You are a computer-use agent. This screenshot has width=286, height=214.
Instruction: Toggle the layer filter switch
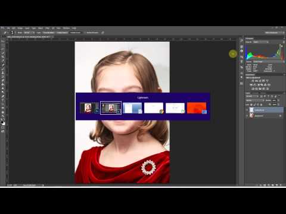pyautogui.click(x=279, y=96)
